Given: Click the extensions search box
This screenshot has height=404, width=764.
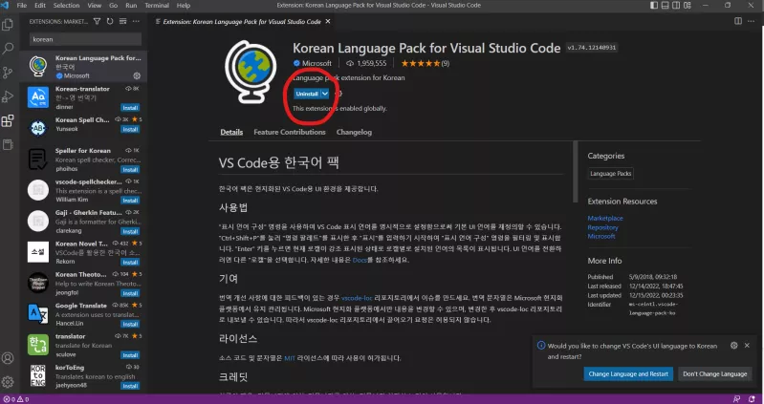Looking at the screenshot, I should [85, 39].
